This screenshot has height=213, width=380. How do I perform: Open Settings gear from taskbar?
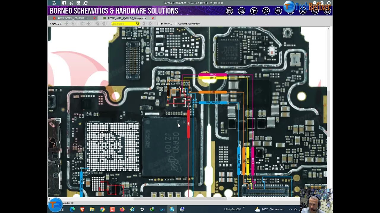click(142, 209)
